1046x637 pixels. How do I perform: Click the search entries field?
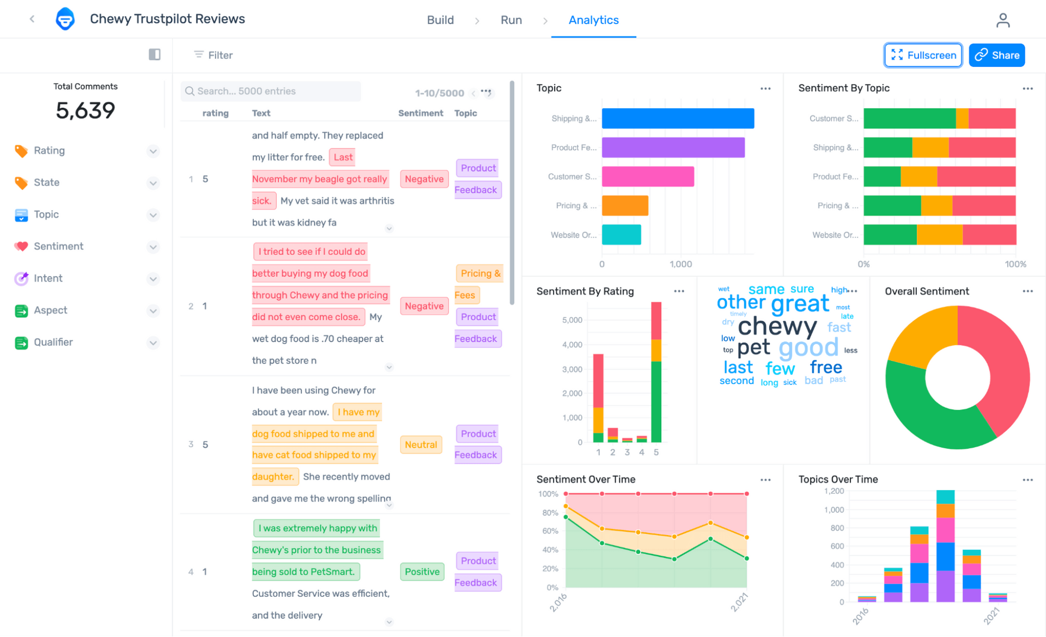[271, 91]
